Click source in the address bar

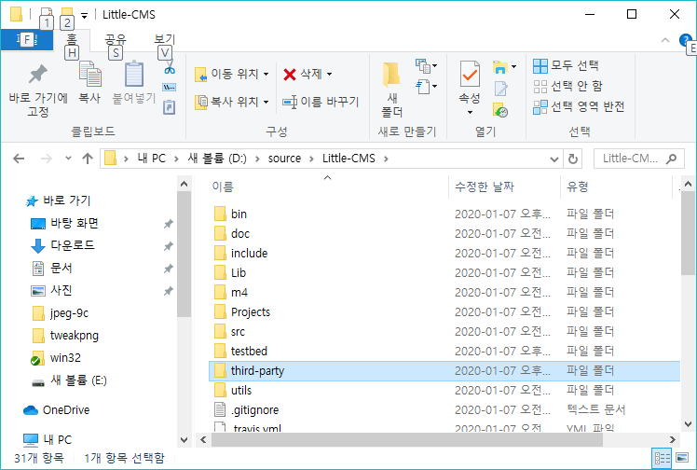tap(284, 159)
